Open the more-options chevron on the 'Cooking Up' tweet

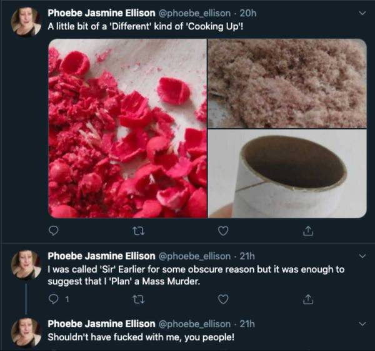362,12
